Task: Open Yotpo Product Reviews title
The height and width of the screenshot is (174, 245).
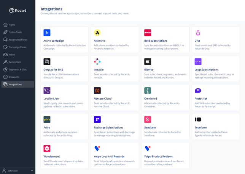Action: (x=158, y=157)
